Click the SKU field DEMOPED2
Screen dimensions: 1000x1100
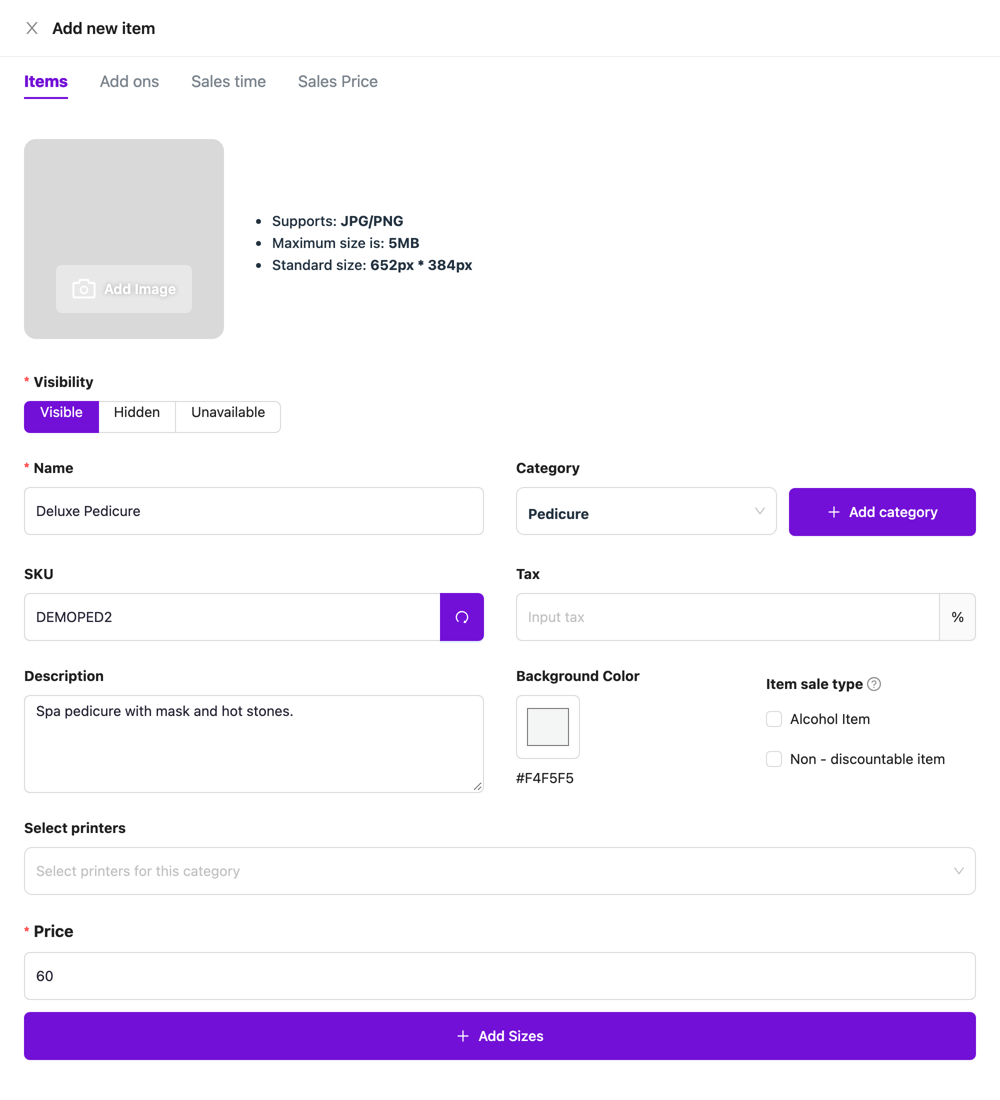coord(232,617)
